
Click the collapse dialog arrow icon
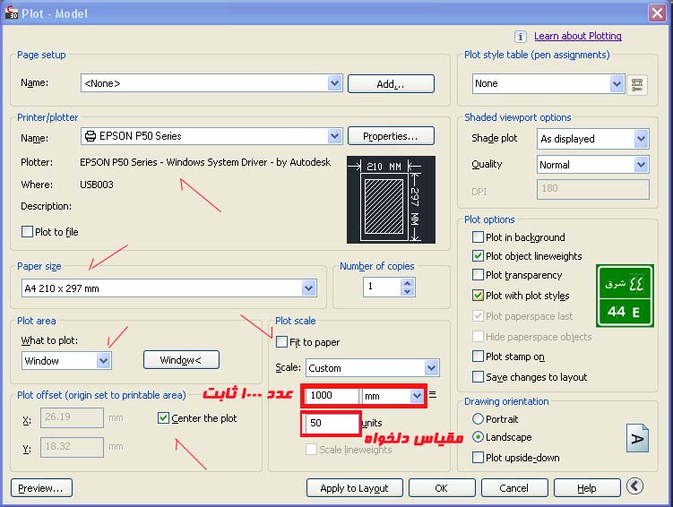coord(634,487)
